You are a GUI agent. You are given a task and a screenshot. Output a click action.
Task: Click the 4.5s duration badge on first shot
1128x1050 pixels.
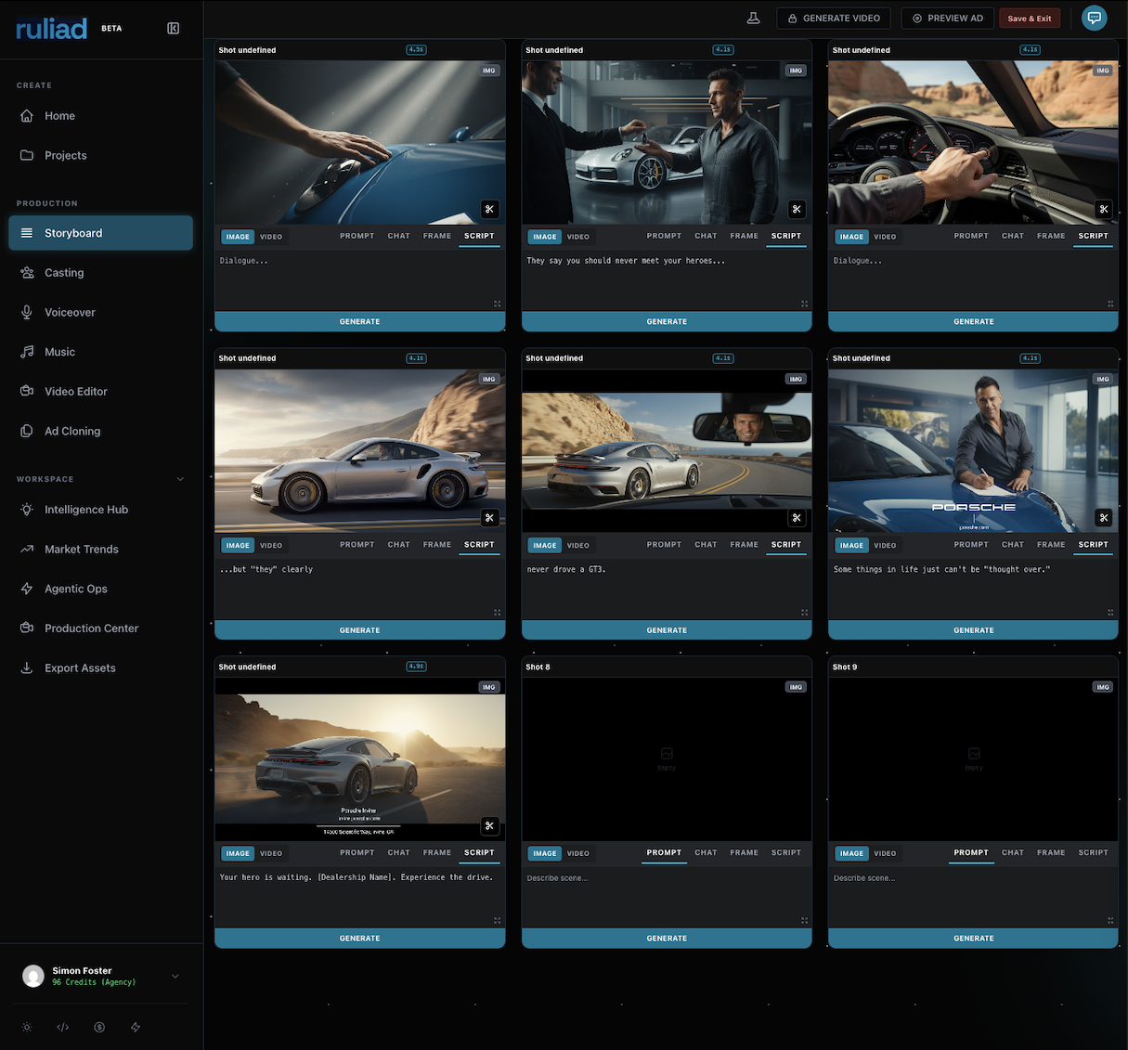coord(416,49)
